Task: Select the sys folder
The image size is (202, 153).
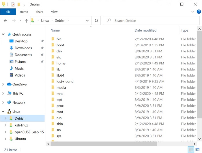Action: pyautogui.click(x=59, y=136)
